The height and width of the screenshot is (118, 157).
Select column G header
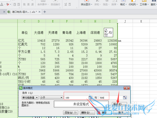point(81,21)
